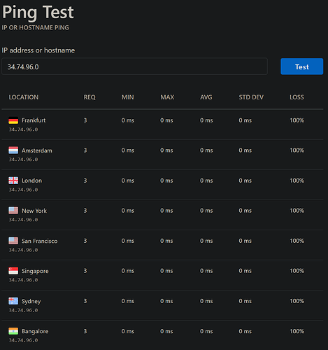
Task: Click the AVG column header
Action: coord(206,97)
